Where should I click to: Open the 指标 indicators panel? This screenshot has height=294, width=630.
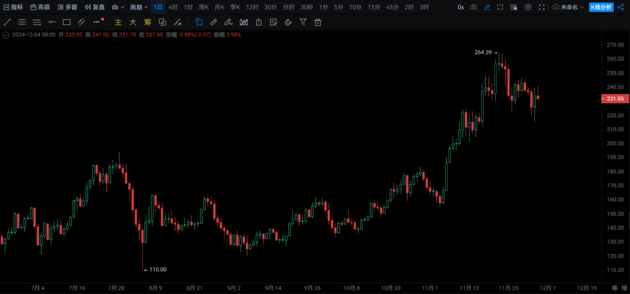(13, 7)
